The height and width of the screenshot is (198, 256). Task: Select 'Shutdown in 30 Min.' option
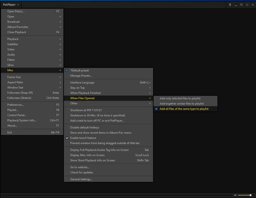108,115
